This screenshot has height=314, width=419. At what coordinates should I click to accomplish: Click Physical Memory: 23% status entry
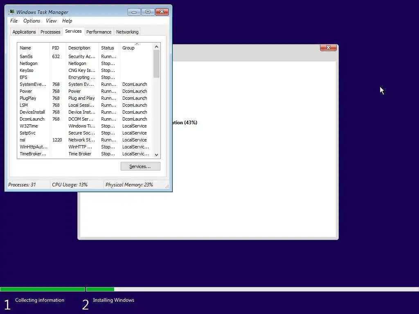click(x=129, y=184)
